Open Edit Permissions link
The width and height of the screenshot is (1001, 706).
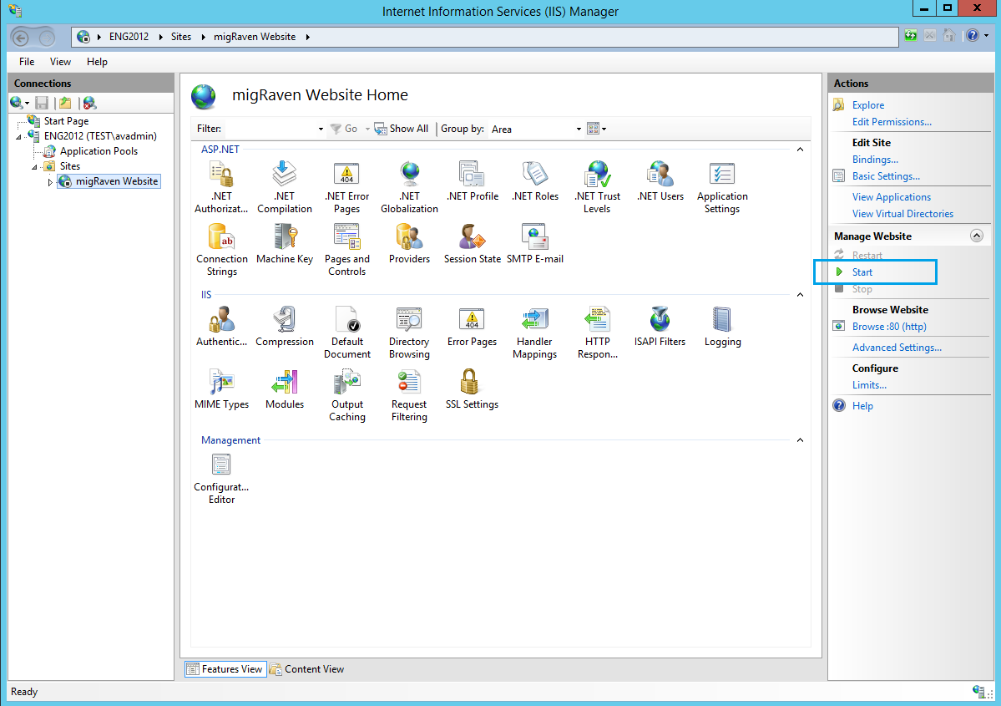click(x=892, y=122)
